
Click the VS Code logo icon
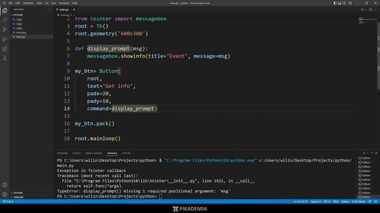[x=4, y=3]
